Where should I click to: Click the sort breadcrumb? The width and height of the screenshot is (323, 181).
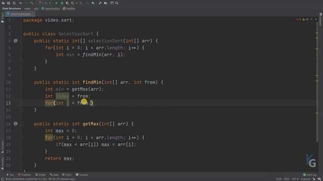[36, 9]
